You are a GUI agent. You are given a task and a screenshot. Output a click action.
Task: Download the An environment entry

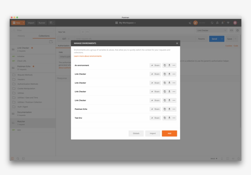[x=169, y=65]
